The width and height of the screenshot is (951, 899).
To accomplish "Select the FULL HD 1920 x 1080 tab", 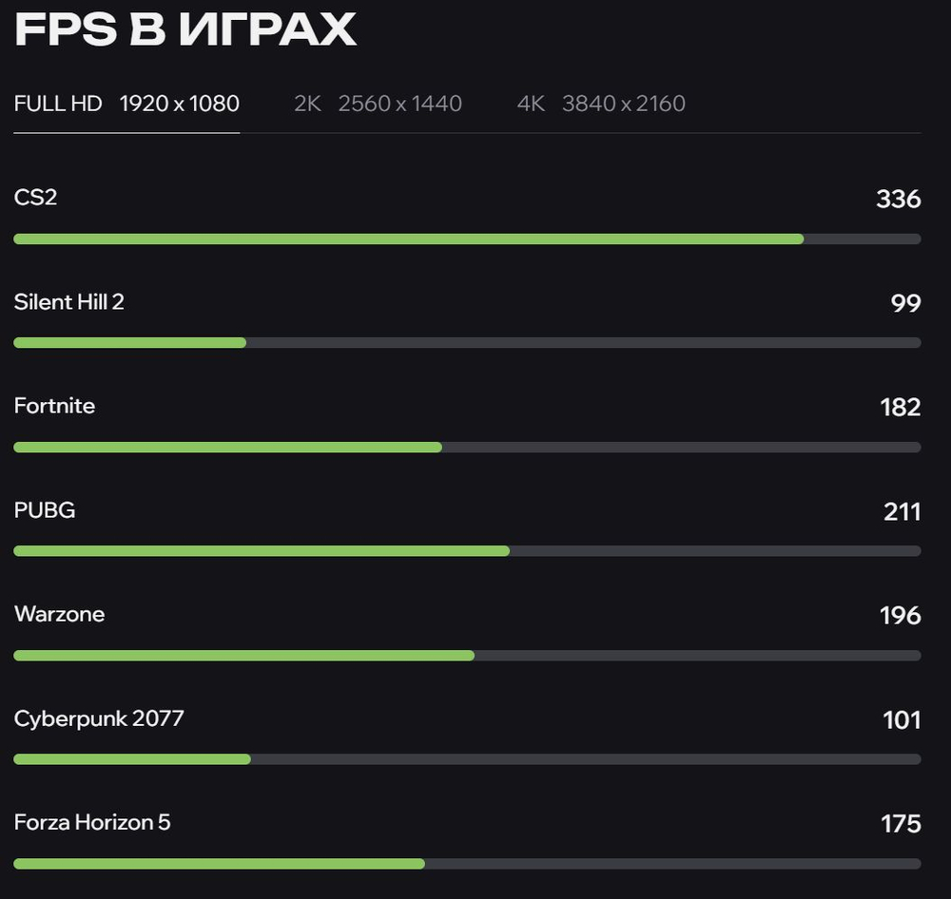I will [126, 104].
